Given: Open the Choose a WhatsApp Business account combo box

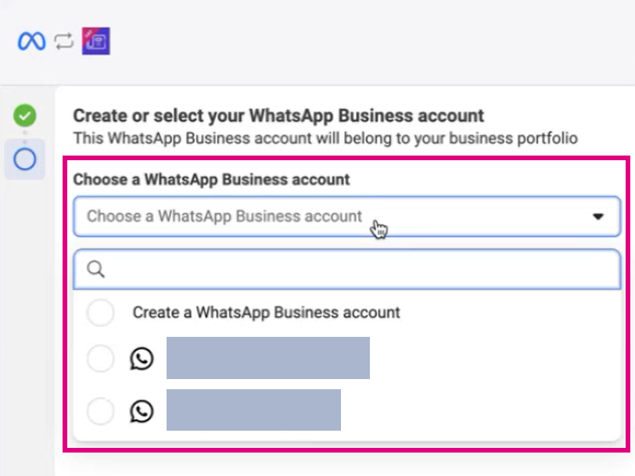Looking at the screenshot, I should tap(336, 217).
